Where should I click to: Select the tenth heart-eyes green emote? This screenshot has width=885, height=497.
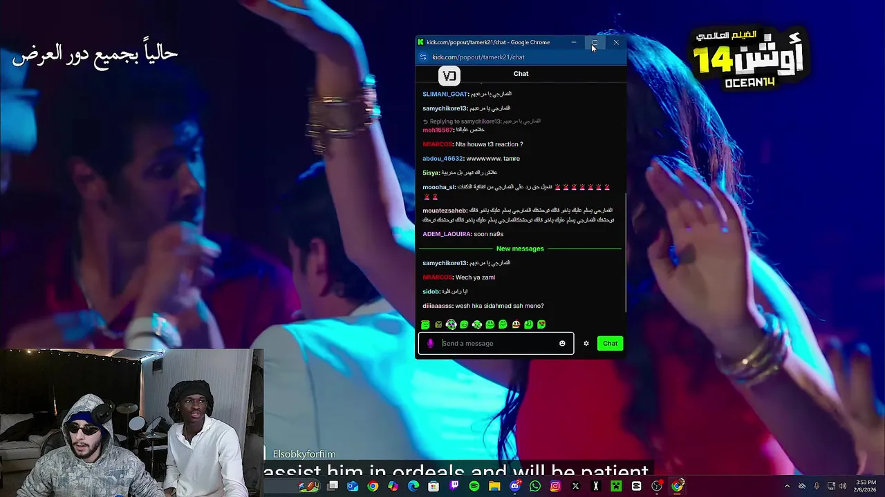pos(541,324)
